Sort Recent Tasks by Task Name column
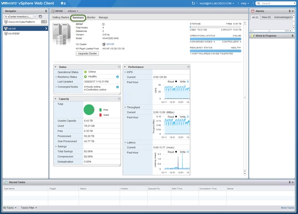Viewport: 298px width, 214px height. point(25,189)
